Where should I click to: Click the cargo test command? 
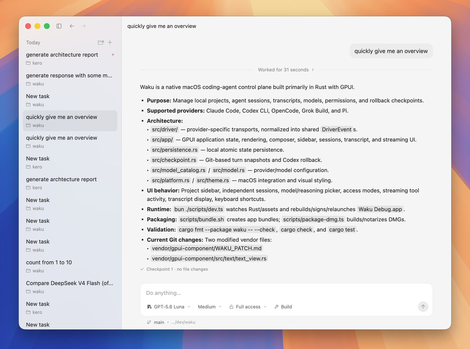342,230
